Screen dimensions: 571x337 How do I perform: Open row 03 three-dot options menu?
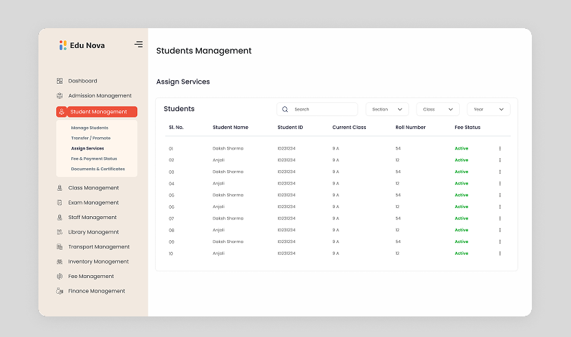[x=500, y=172]
